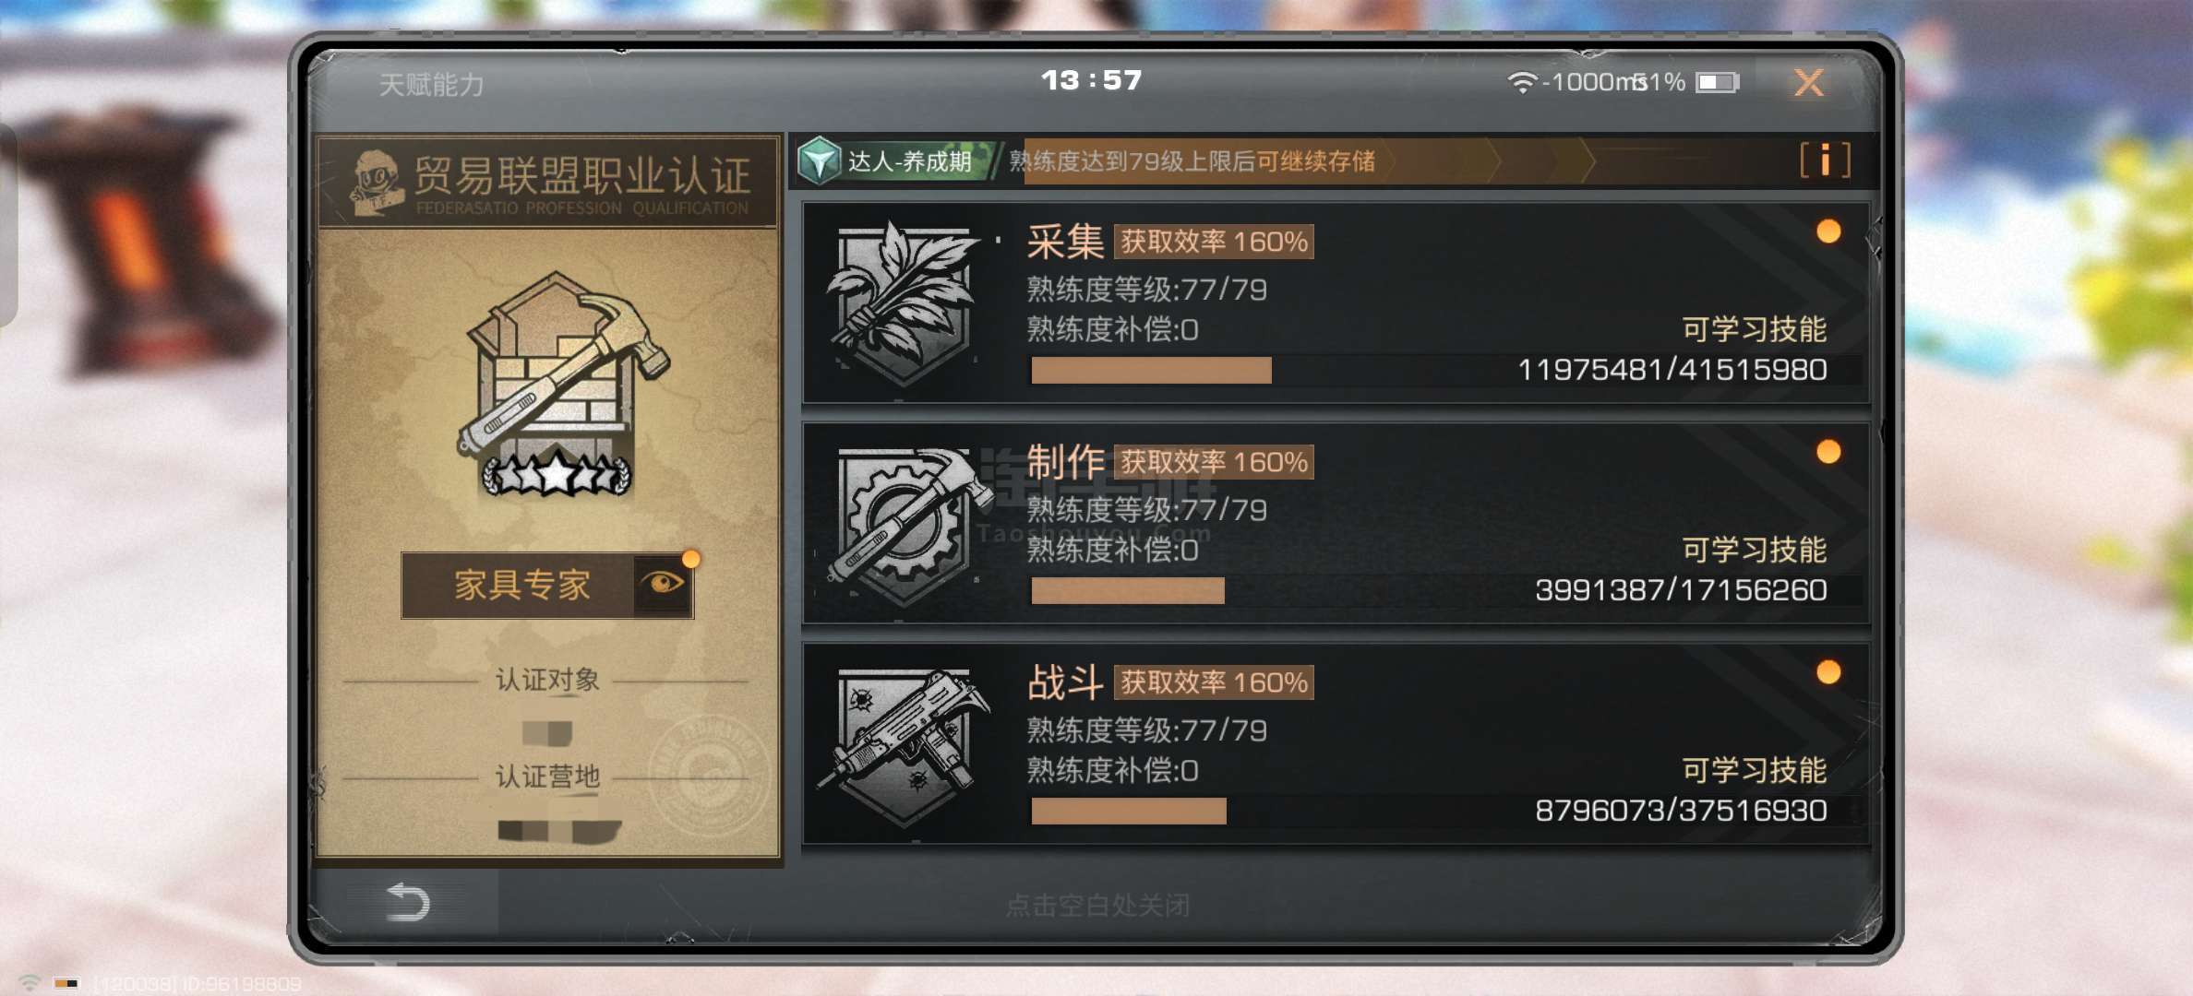Image resolution: width=2193 pixels, height=996 pixels.
Task: Open 可学习技能 in the 制作 panel
Action: (1754, 550)
